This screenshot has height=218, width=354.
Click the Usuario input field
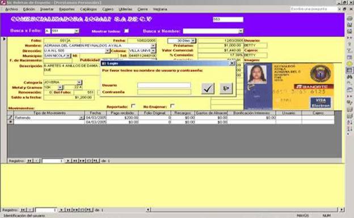164,85
